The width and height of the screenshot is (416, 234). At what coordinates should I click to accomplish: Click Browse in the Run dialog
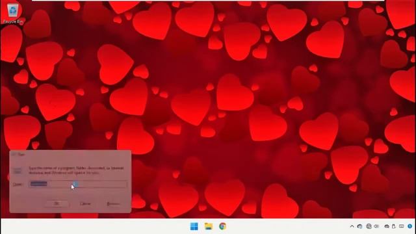tap(113, 203)
